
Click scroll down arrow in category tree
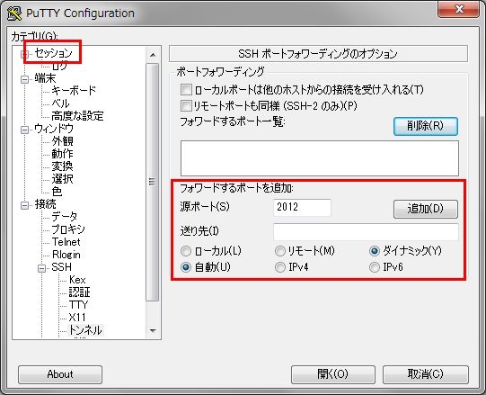[153, 331]
